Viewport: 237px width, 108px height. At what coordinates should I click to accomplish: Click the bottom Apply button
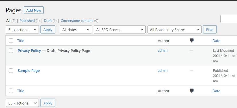48,103
